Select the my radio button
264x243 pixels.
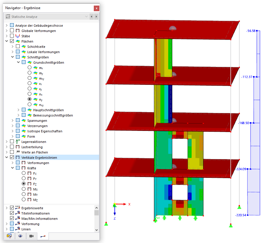29,73
